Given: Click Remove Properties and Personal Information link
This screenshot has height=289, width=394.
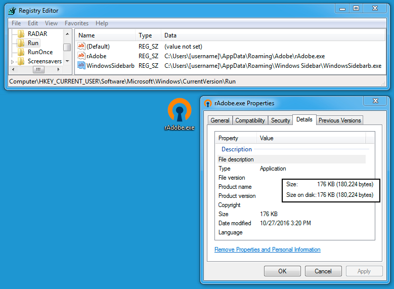Looking at the screenshot, I should click(268, 250).
